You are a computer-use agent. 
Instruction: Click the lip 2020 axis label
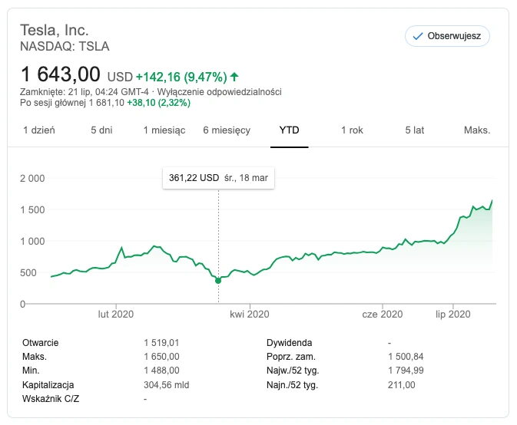(453, 315)
